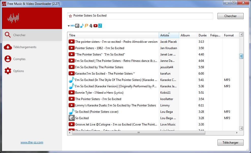Select title 'Karaoke I'm So Excited - The Pointer Sisters *'
251x153 pixels.
(x=105, y=74)
